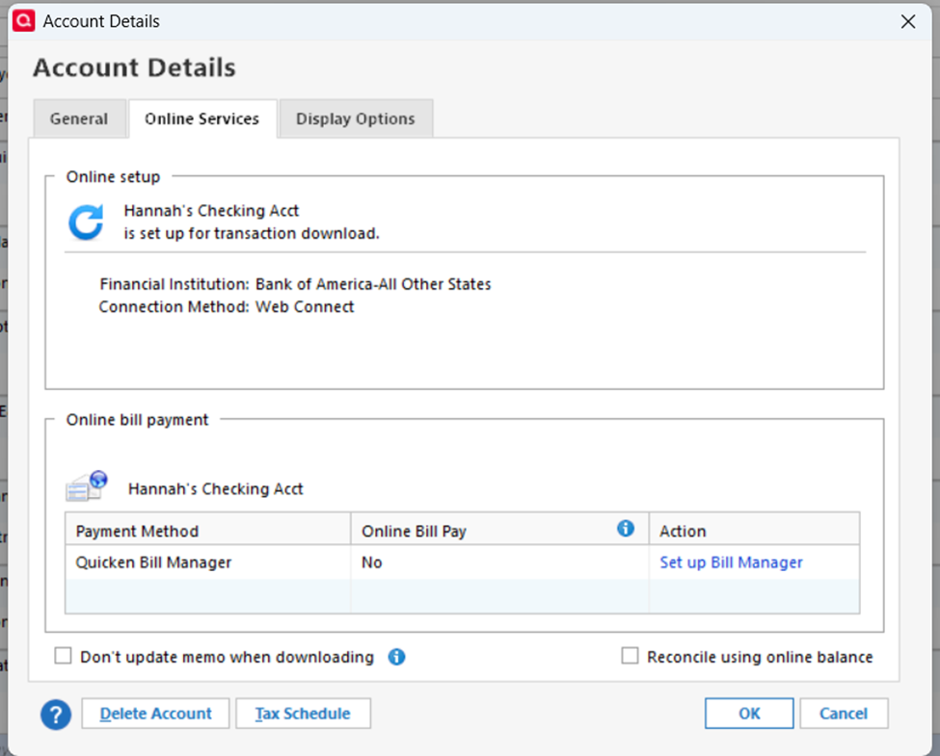This screenshot has height=756, width=940.
Task: Click the blue refresh sync icon
Action: tap(86, 222)
